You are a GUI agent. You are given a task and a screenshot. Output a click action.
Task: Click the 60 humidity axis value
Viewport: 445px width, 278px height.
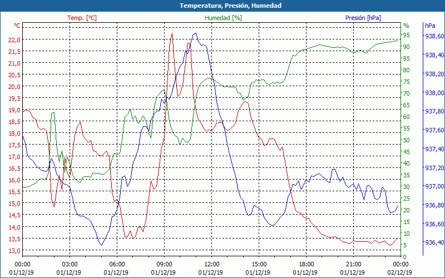[407, 117]
